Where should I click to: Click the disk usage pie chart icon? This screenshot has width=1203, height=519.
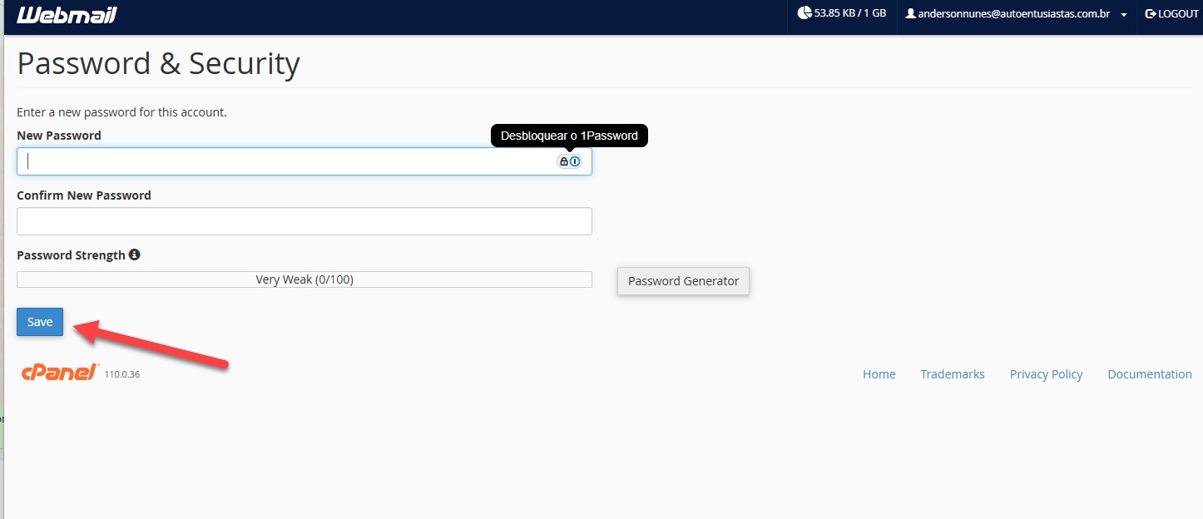point(804,13)
